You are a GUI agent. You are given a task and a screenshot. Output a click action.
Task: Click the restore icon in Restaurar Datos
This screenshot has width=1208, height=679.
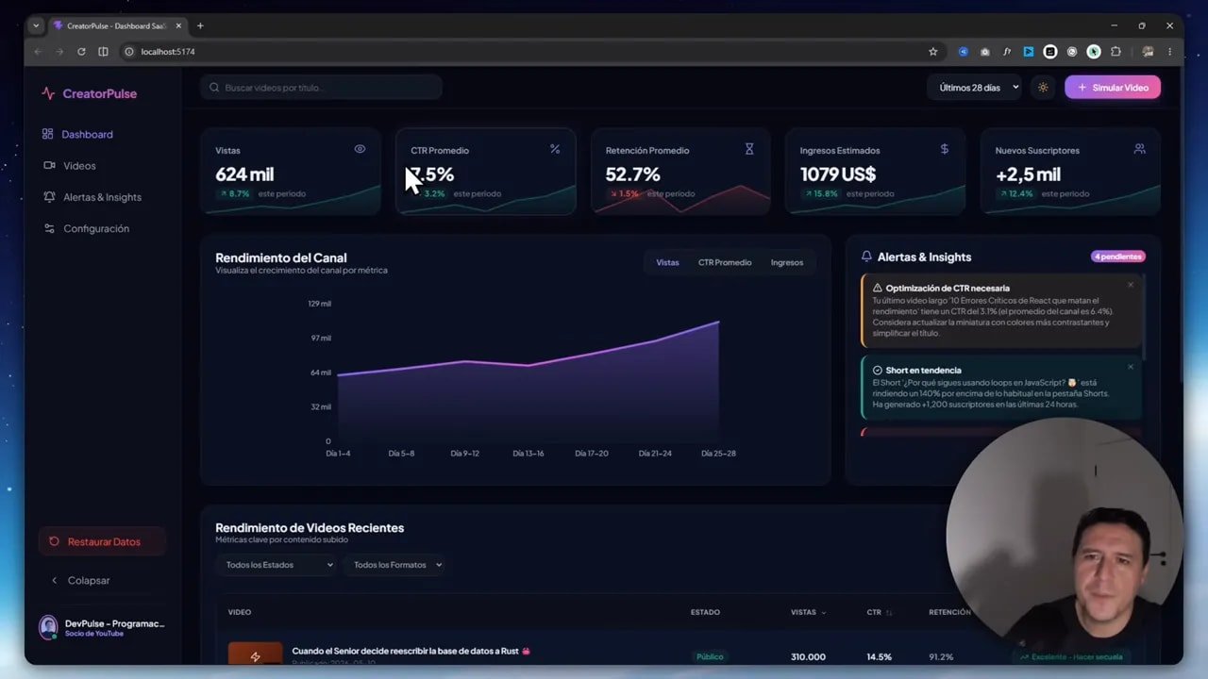54,541
